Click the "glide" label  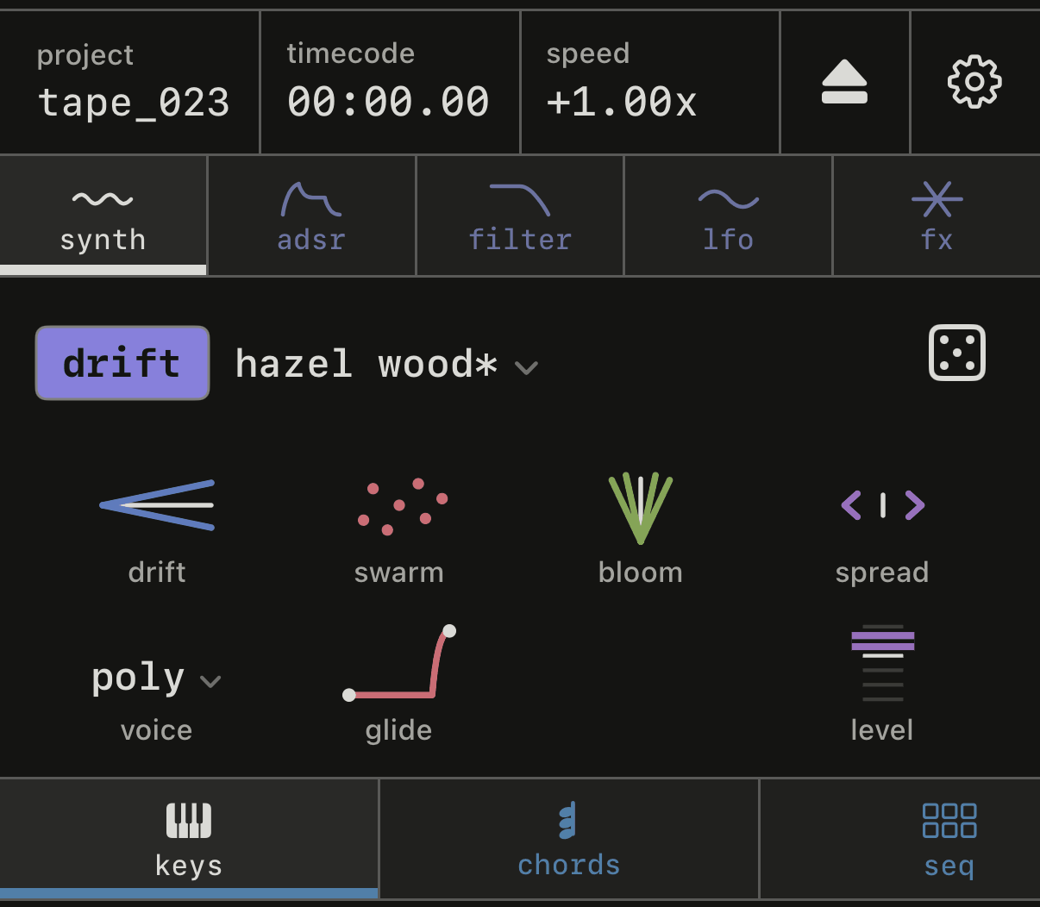[x=398, y=731]
